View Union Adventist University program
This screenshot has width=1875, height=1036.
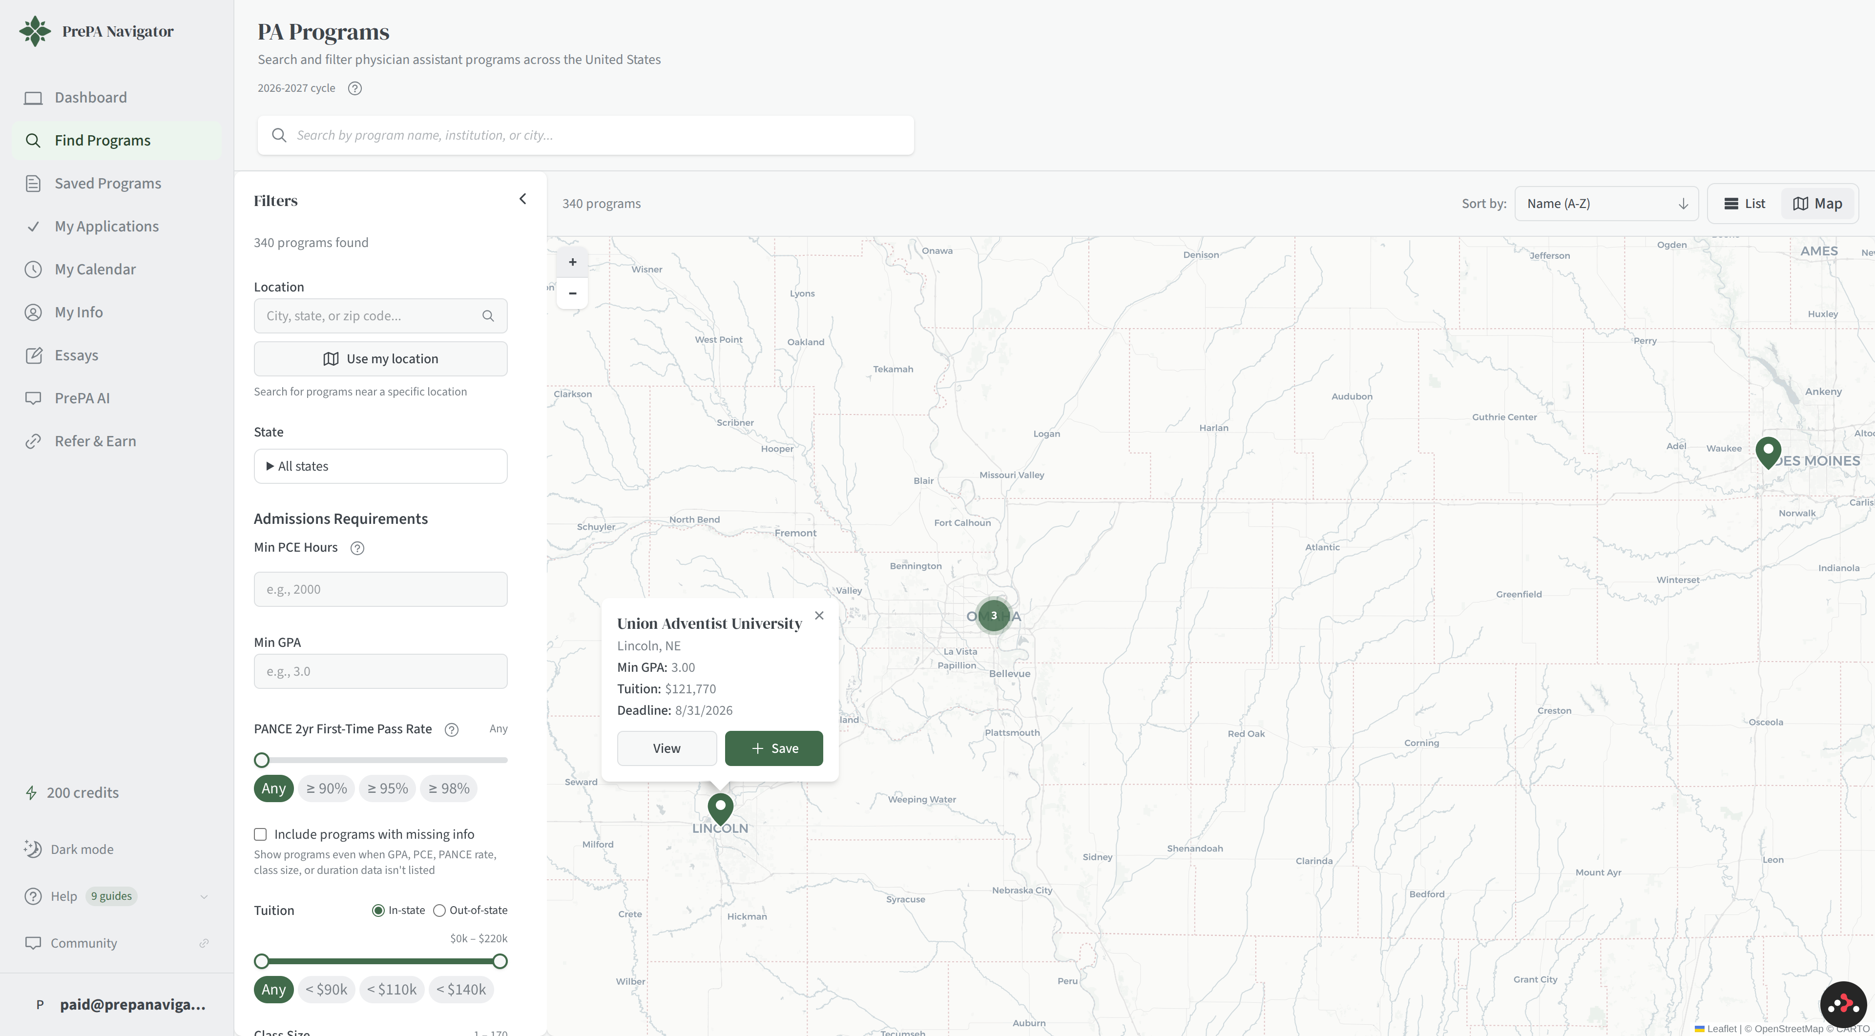pyautogui.click(x=667, y=748)
